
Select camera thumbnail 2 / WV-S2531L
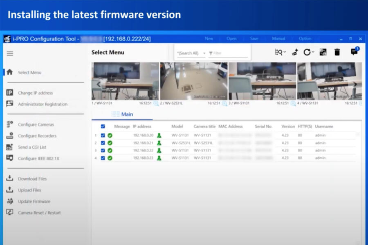pyautogui.click(x=194, y=81)
